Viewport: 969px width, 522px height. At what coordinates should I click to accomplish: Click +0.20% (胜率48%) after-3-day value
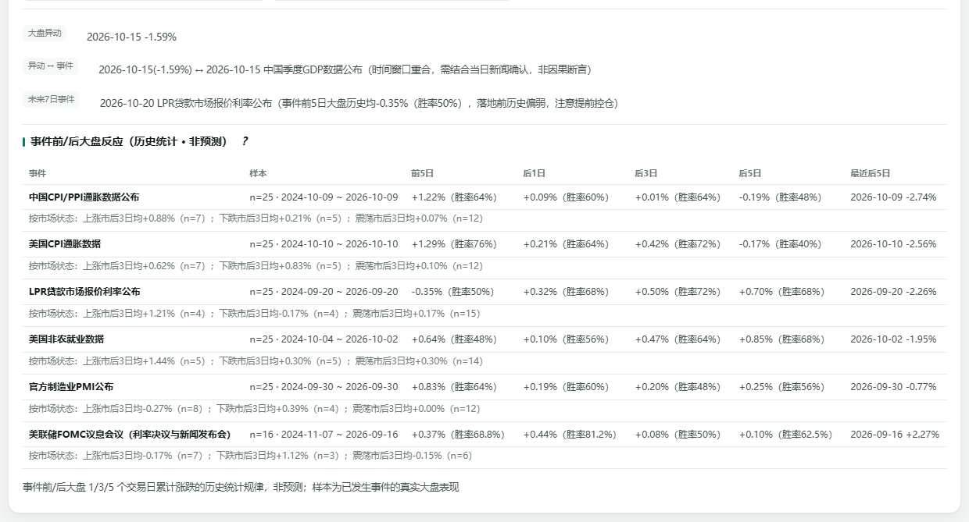tap(678, 387)
